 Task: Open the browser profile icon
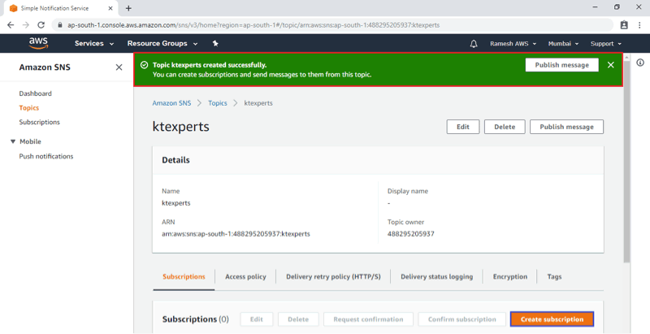click(624, 25)
